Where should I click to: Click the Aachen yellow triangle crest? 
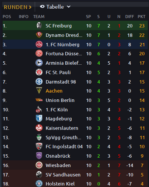click(39, 91)
